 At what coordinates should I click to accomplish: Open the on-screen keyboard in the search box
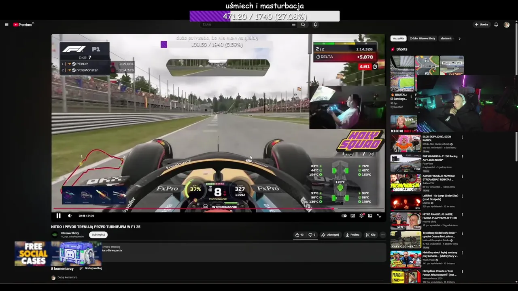293,25
